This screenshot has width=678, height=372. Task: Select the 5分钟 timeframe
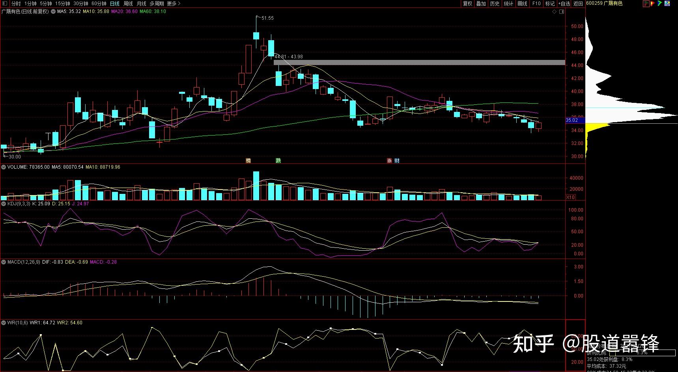point(46,4)
